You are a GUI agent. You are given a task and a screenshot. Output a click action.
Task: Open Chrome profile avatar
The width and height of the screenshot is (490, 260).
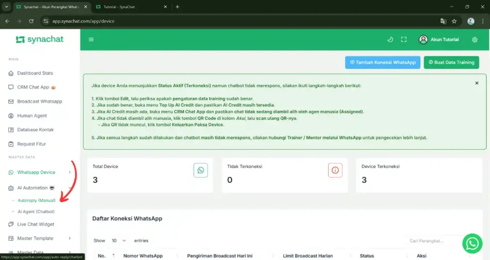pyautogui.click(x=471, y=21)
